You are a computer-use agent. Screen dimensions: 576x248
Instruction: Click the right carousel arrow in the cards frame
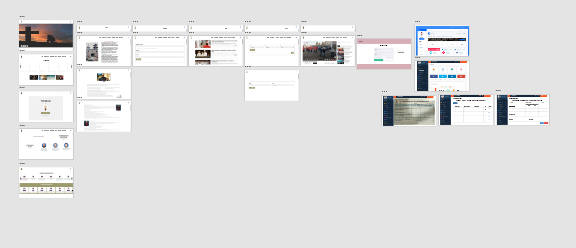[72, 66]
